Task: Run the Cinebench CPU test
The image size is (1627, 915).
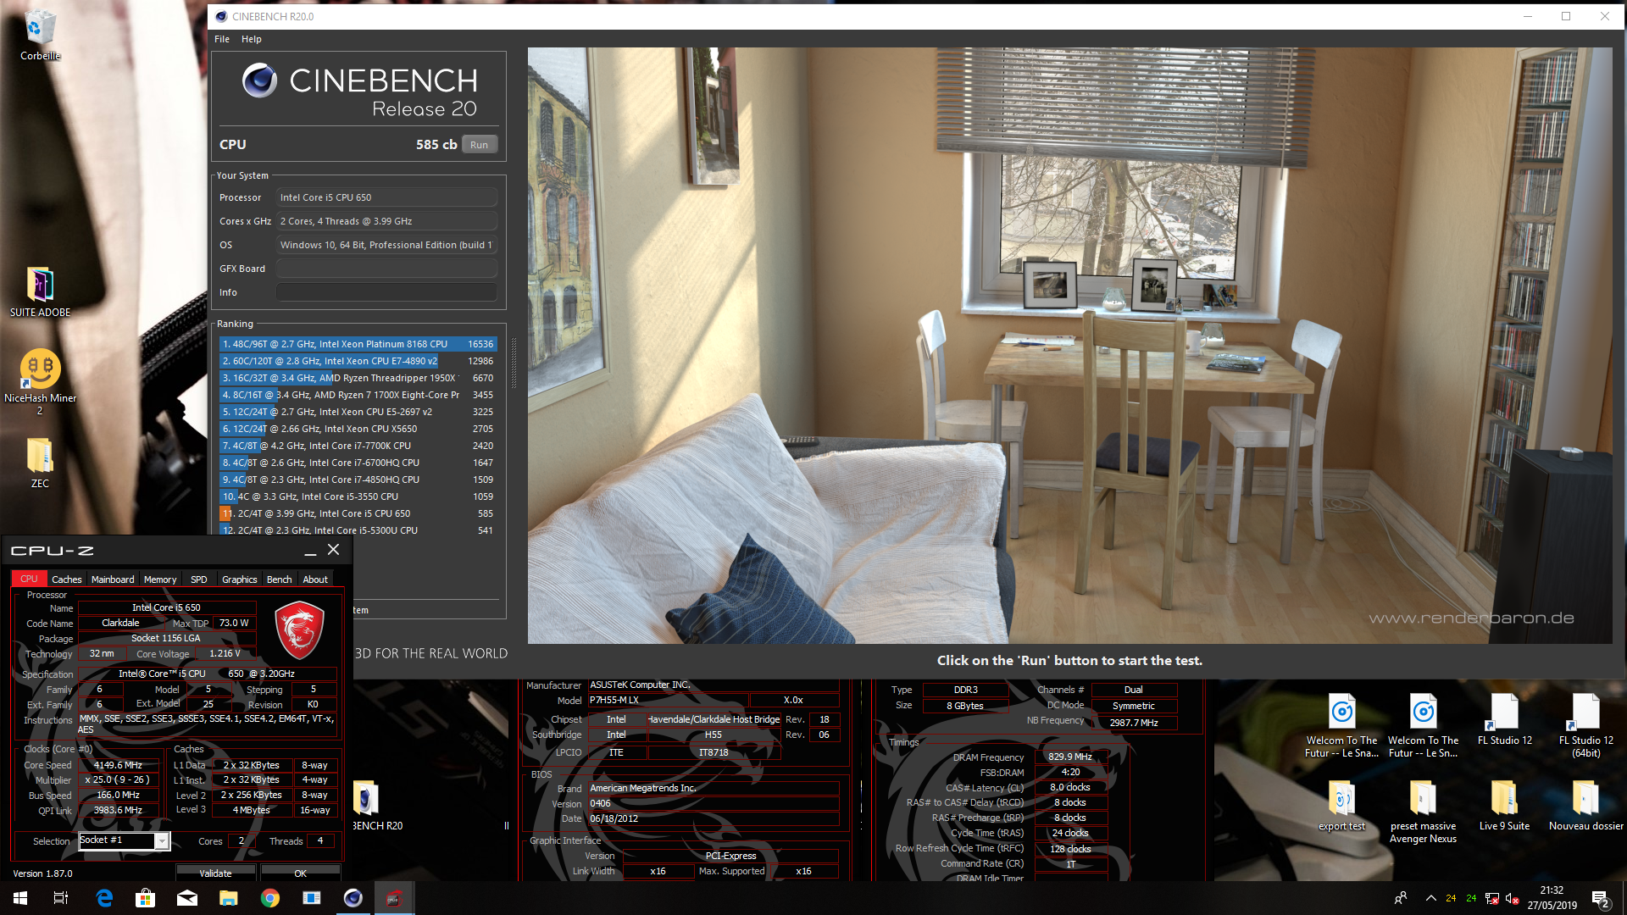Action: (x=479, y=145)
